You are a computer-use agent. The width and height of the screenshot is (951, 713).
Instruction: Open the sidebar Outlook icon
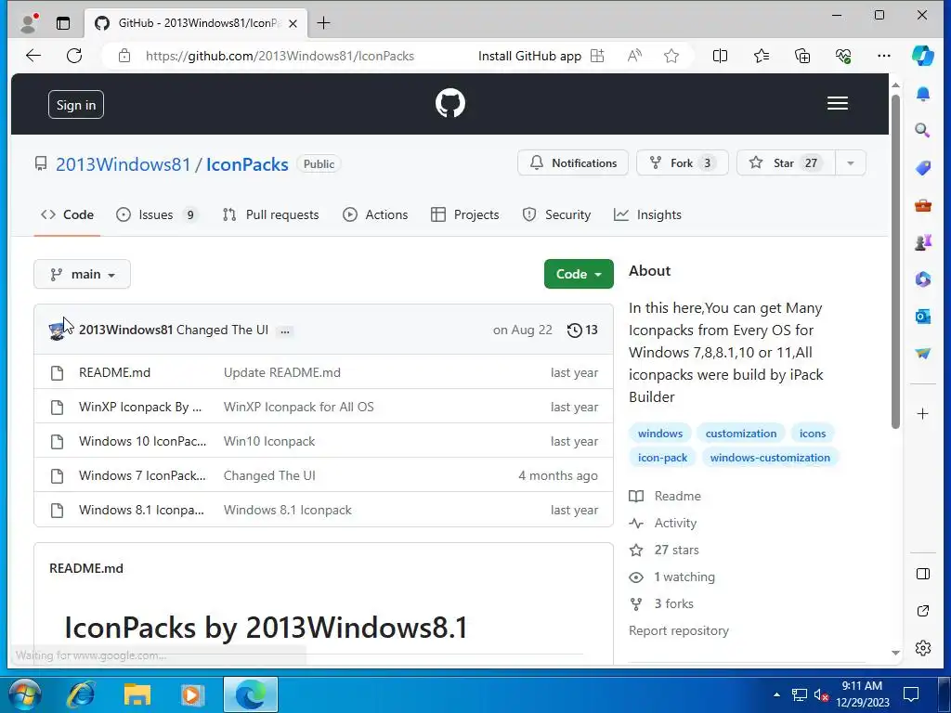(x=922, y=316)
